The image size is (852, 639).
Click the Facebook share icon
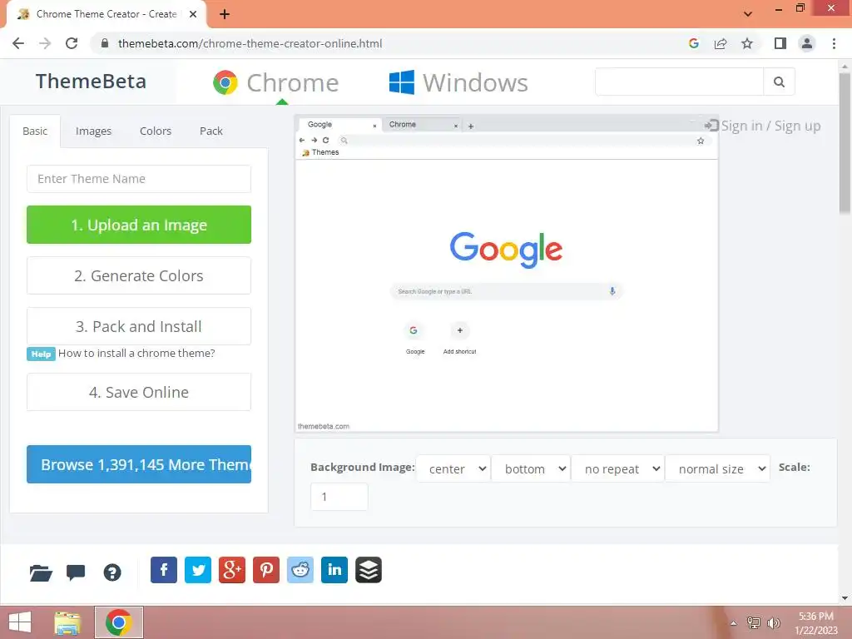[x=164, y=570]
